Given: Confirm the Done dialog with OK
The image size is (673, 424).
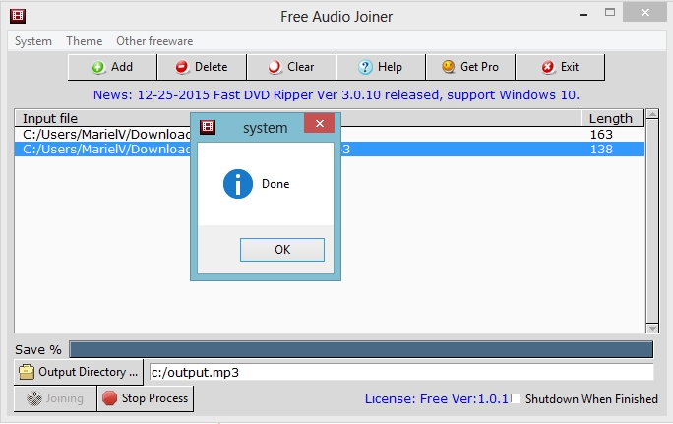Looking at the screenshot, I should click(282, 250).
